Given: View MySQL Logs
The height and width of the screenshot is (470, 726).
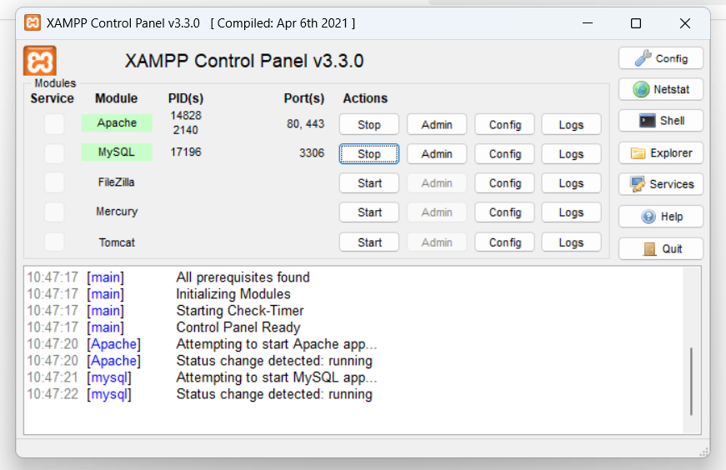Looking at the screenshot, I should coord(571,153).
